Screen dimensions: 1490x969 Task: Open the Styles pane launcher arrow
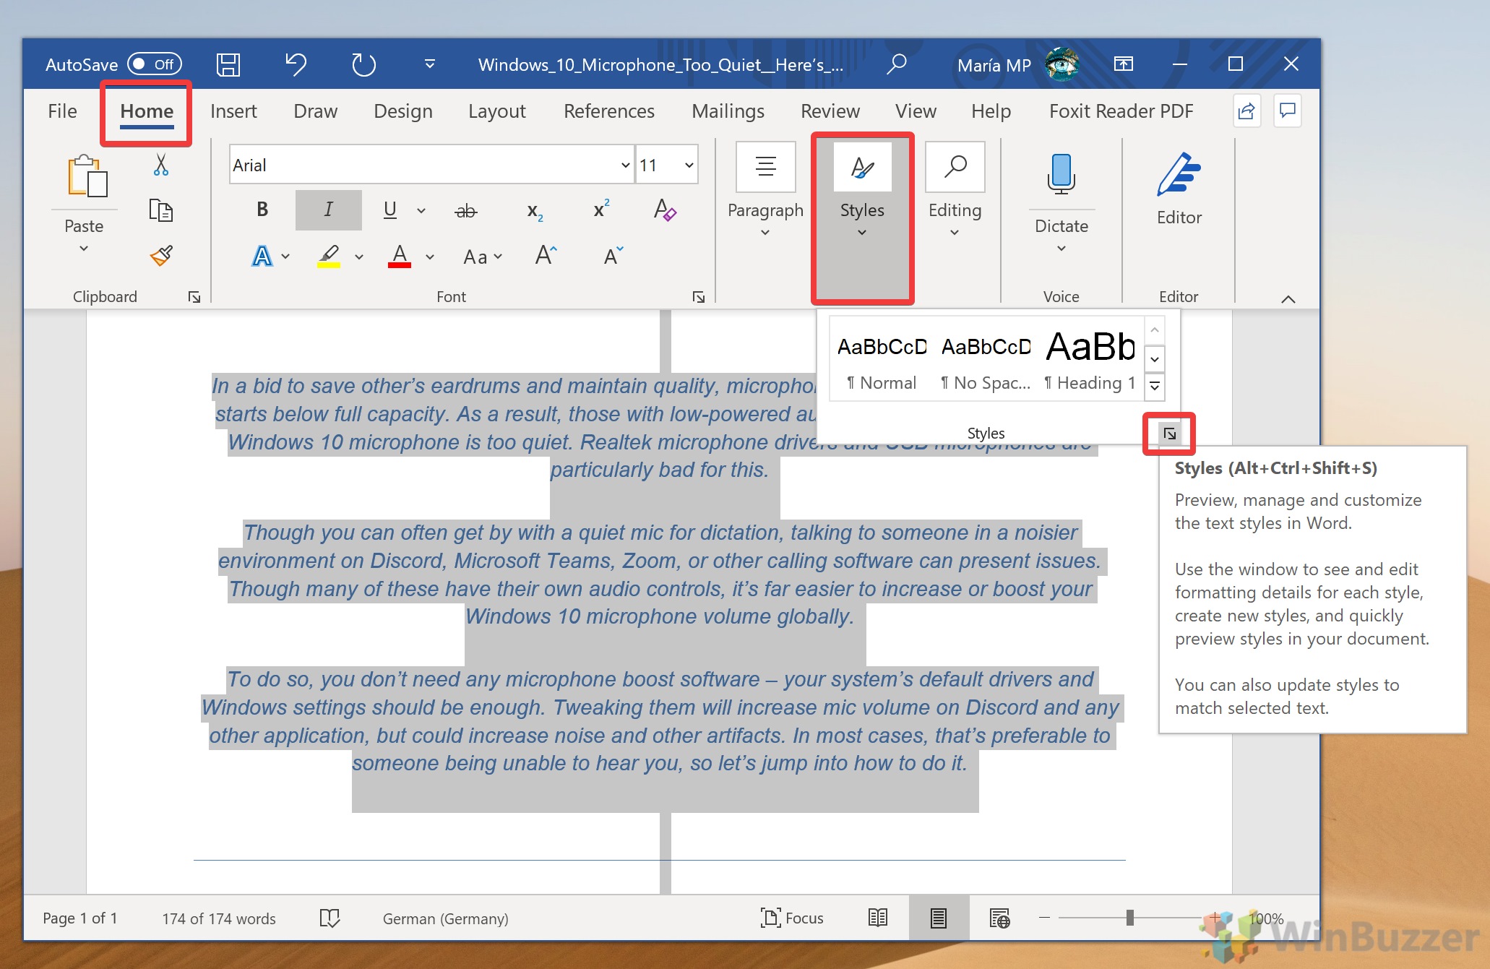[x=1169, y=434]
